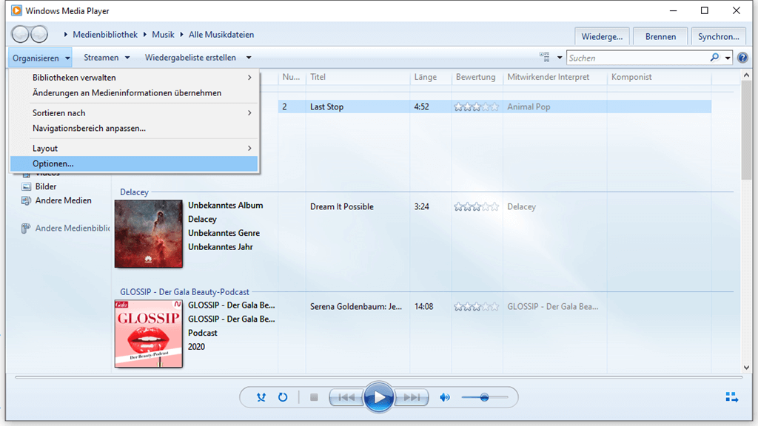Screen dimensions: 758x426
Task: Click the Andere Medienbibliotheken icon
Action: pyautogui.click(x=26, y=228)
